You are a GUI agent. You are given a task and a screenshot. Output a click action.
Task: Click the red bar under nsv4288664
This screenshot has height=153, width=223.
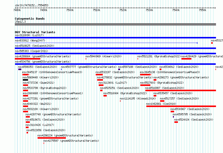[x=28, y=59]
